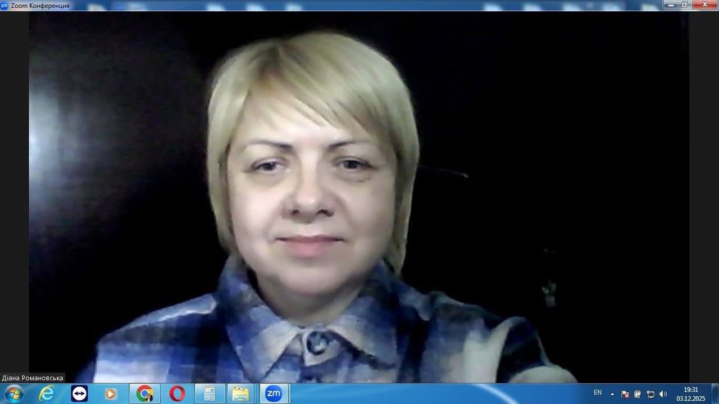Image resolution: width=719 pixels, height=404 pixels.
Task: Open the Windows Start menu orb
Action: tap(13, 394)
